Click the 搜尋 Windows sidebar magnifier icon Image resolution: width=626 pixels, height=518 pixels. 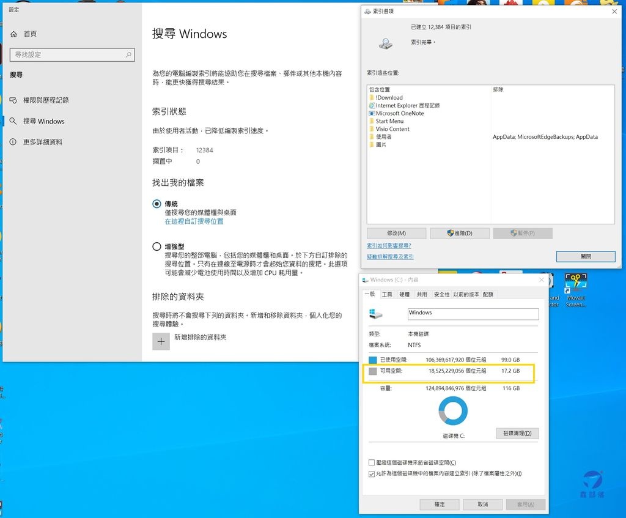pyautogui.click(x=13, y=121)
